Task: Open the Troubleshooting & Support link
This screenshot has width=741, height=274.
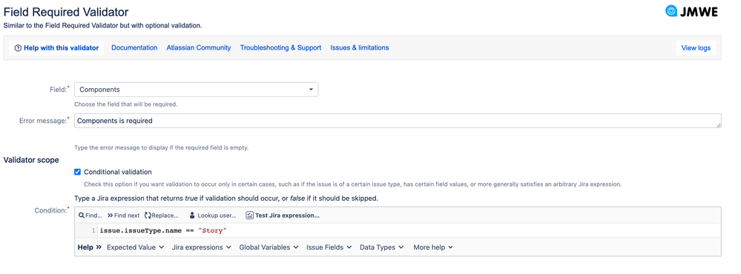Action: [280, 47]
